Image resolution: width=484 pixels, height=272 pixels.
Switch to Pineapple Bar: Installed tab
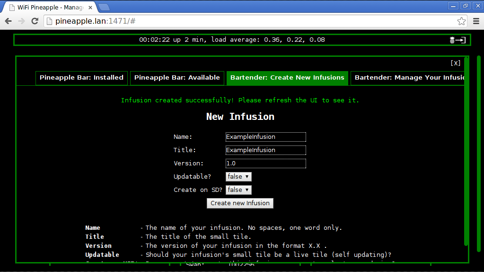(81, 78)
